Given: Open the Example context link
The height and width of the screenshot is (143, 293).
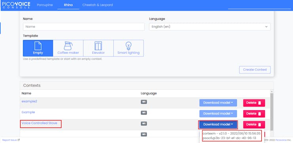Looking at the screenshot, I should click(28, 112).
